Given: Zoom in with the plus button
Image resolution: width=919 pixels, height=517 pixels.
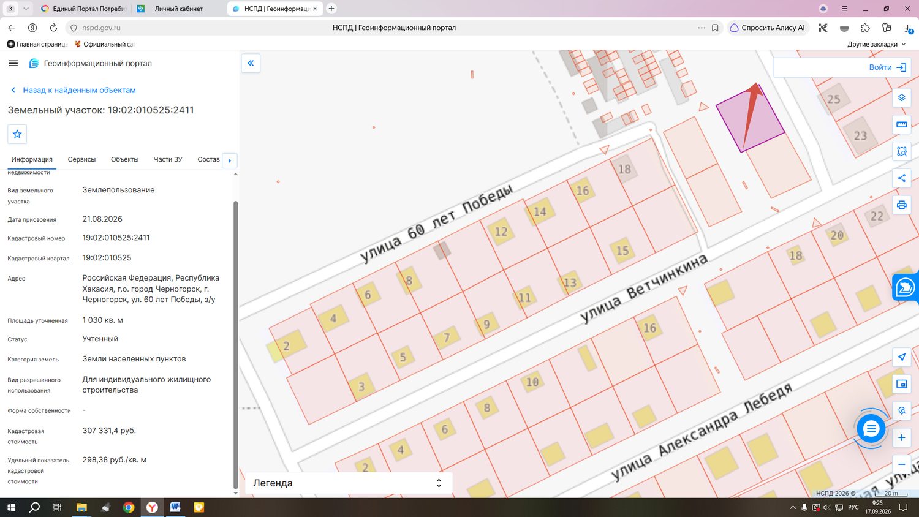Looking at the screenshot, I should [x=901, y=437].
